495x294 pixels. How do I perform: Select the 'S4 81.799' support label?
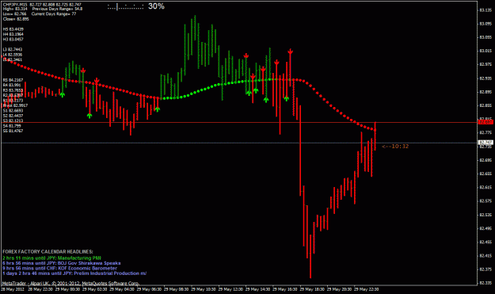point(12,126)
